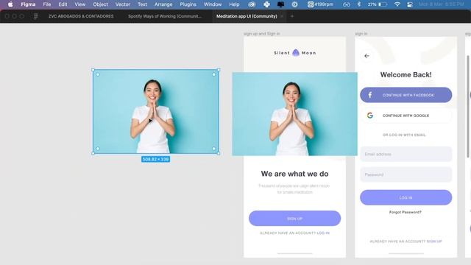Click the Figma home icon in tab bar
Viewport: 471px width, 265px height.
pos(36,16)
